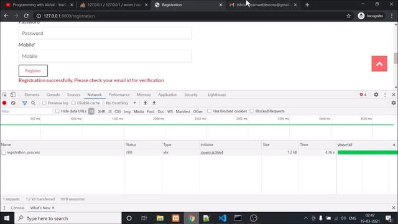Open the Security tab
Screen dimensions: 398x224
(191, 95)
